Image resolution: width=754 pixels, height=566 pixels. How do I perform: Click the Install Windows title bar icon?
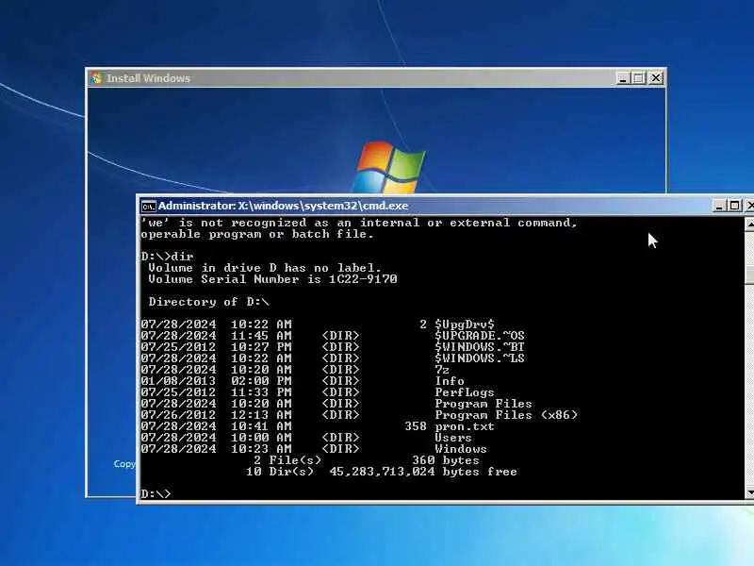96,78
